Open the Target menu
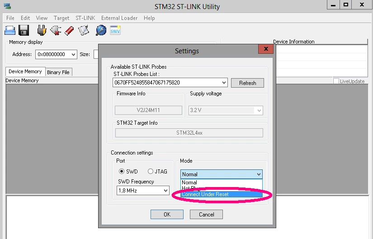Viewport: 373px width, 239px height. [x=61, y=18]
